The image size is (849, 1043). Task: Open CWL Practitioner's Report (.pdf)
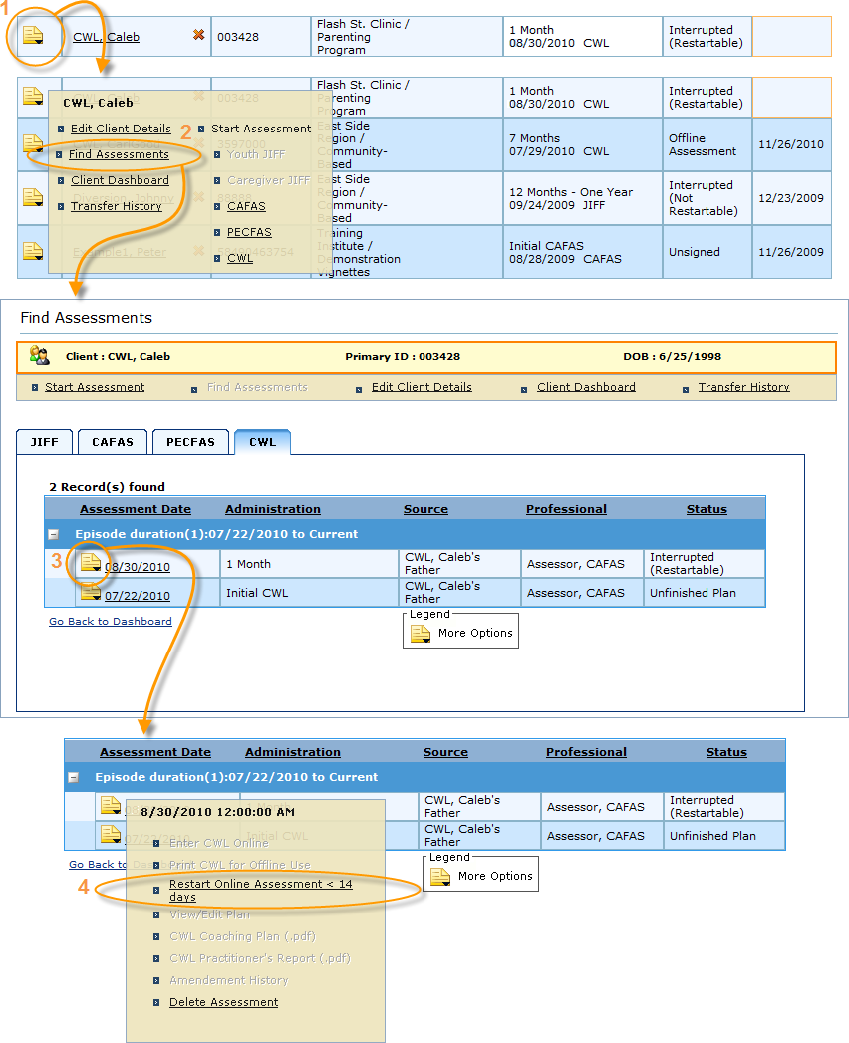point(259,958)
